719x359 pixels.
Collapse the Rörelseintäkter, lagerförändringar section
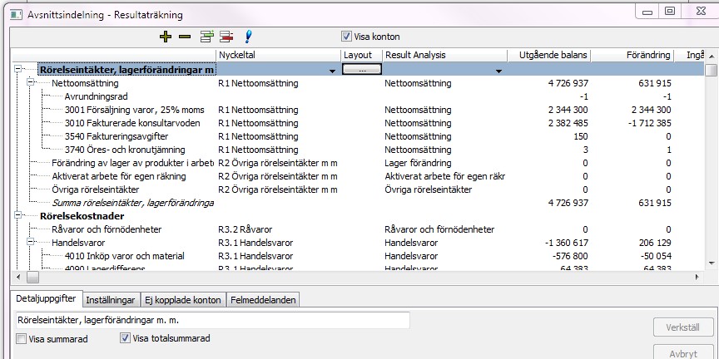[17, 69]
